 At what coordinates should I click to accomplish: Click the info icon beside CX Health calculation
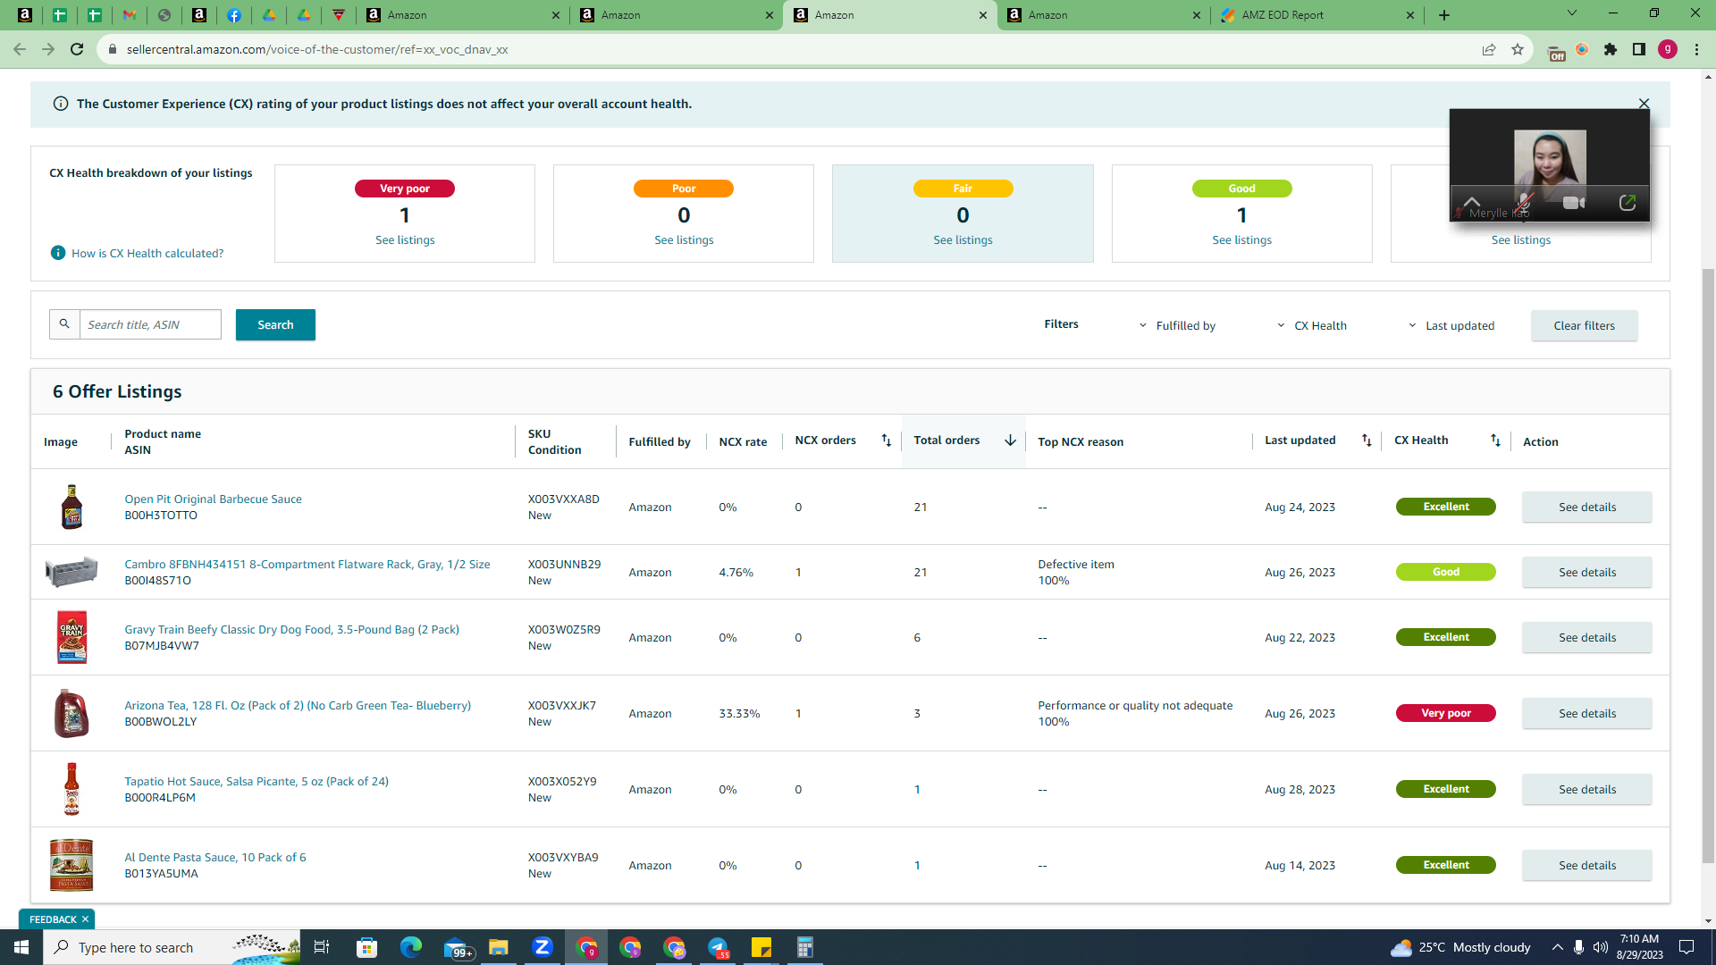(x=58, y=253)
